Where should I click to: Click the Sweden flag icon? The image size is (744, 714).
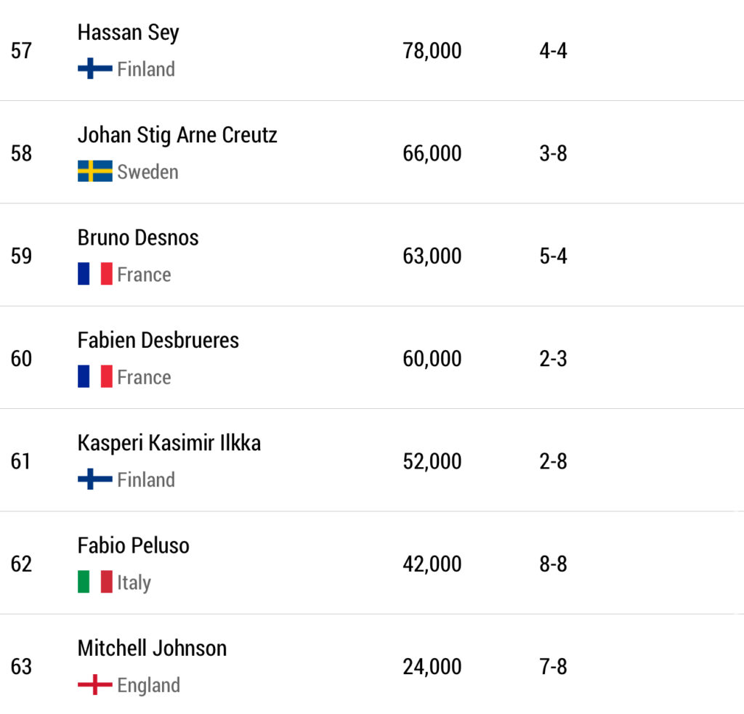[94, 171]
